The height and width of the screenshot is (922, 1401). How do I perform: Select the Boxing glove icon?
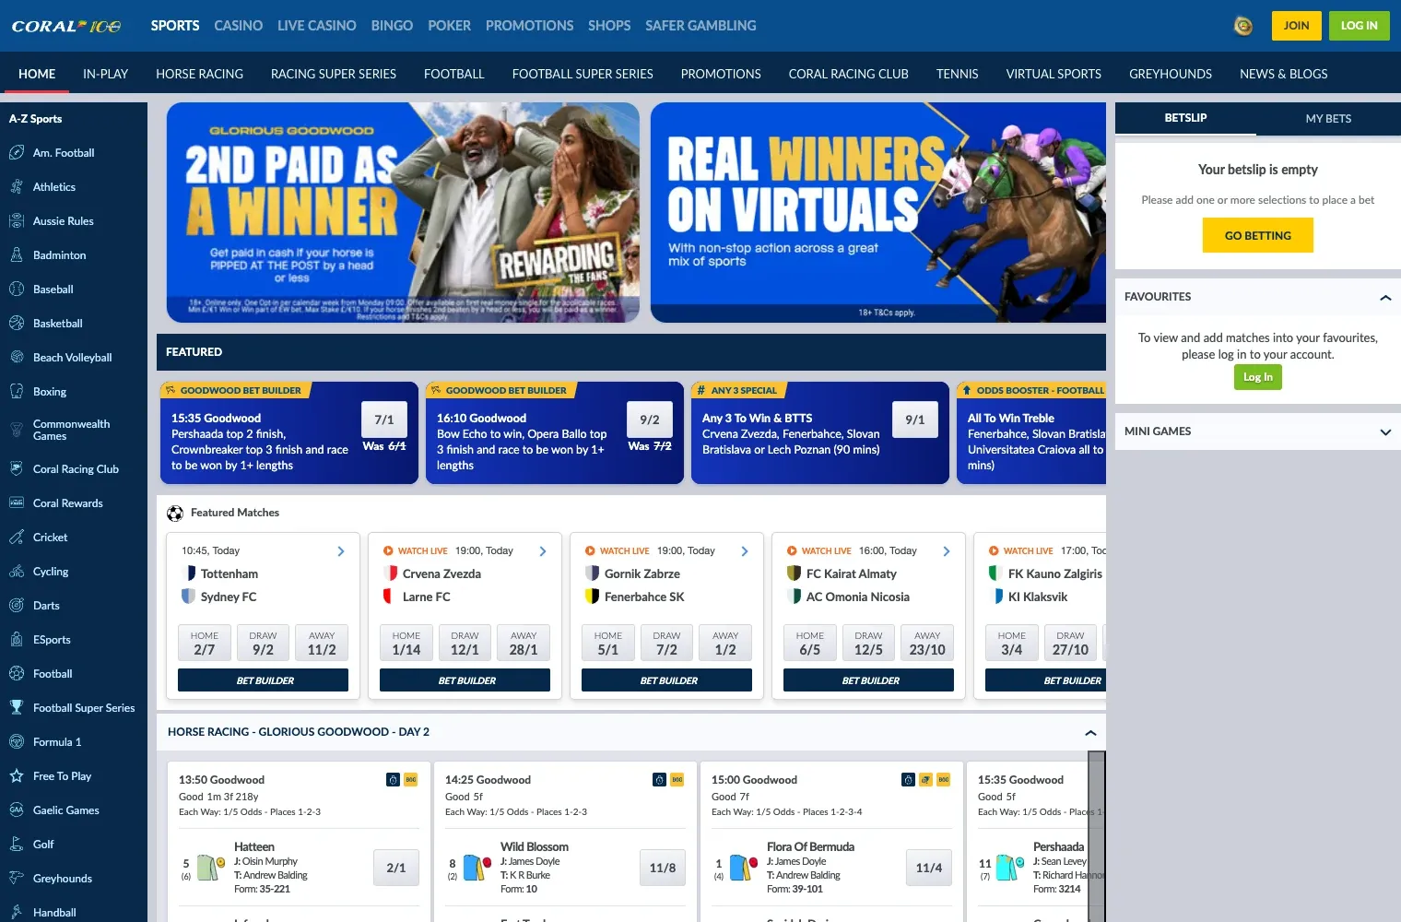[x=17, y=392]
